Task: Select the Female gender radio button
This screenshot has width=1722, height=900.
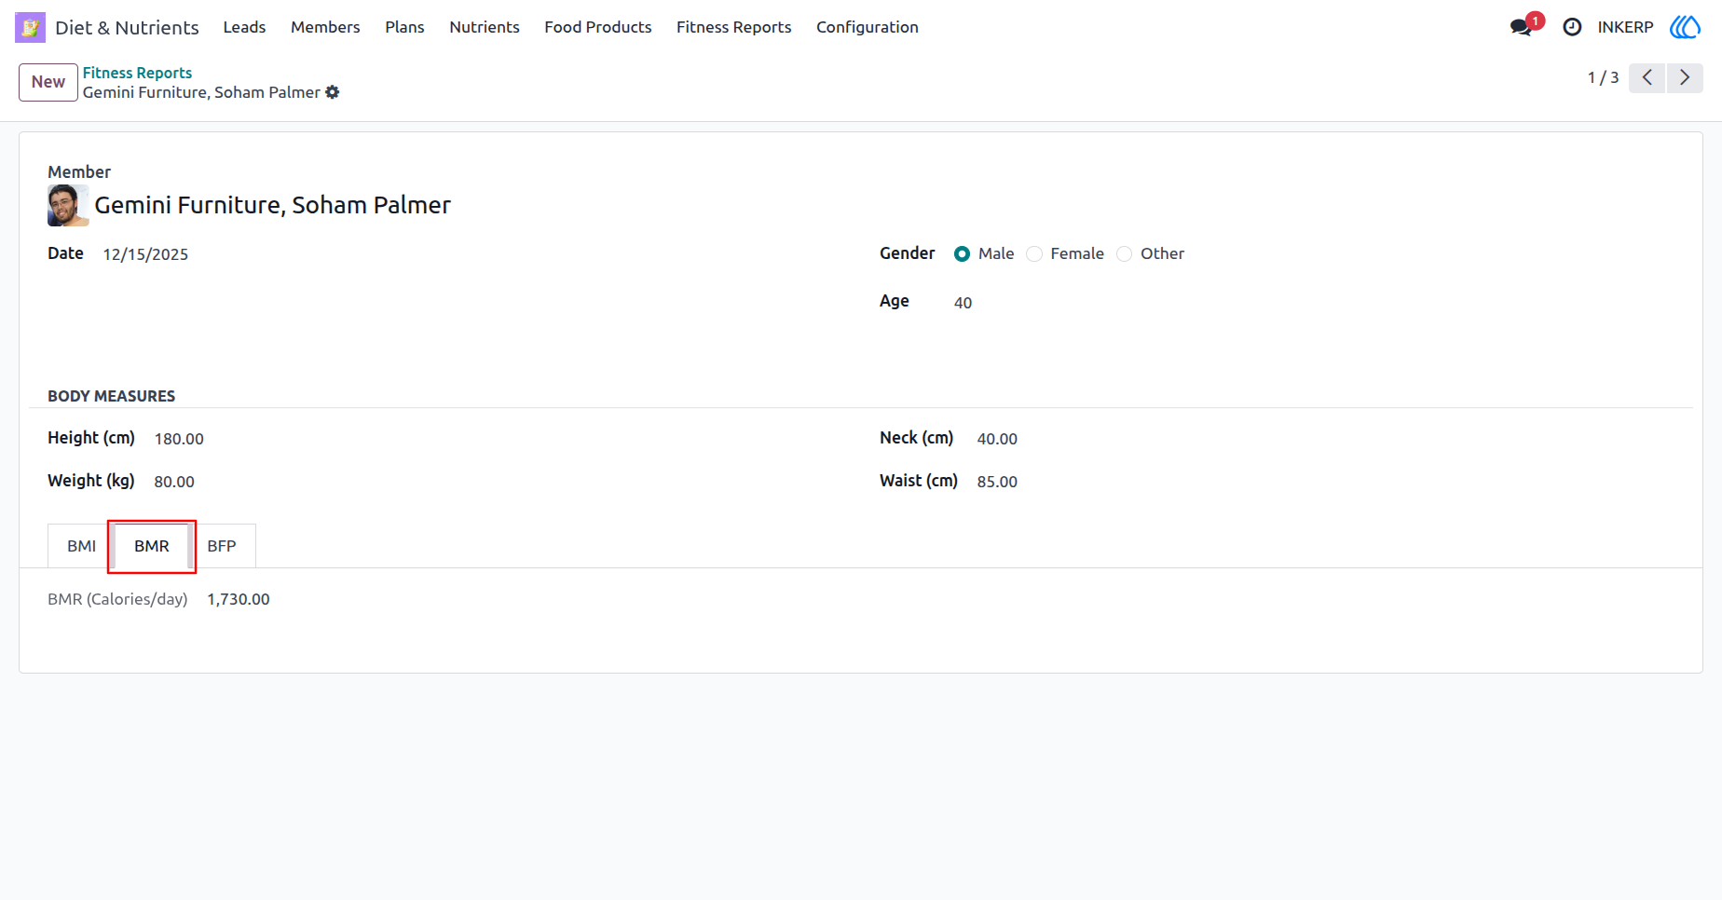Action: coord(1034,253)
